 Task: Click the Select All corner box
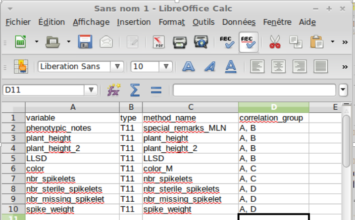[x=13, y=107]
